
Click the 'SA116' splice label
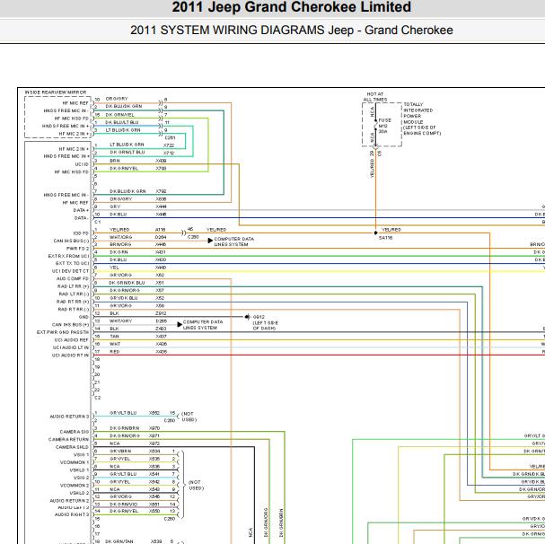[385, 238]
